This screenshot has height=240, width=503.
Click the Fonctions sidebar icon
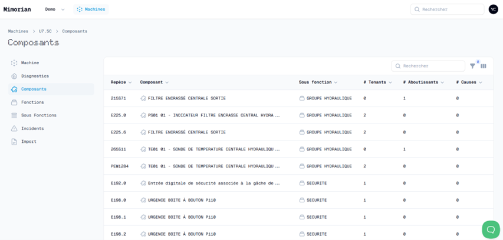point(14,102)
